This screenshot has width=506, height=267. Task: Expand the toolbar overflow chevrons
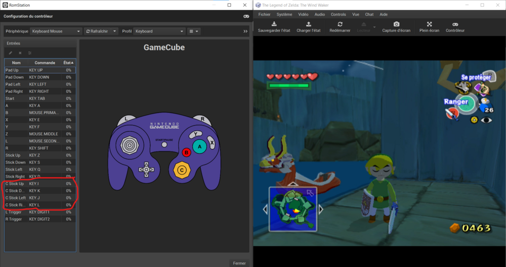tap(245, 31)
